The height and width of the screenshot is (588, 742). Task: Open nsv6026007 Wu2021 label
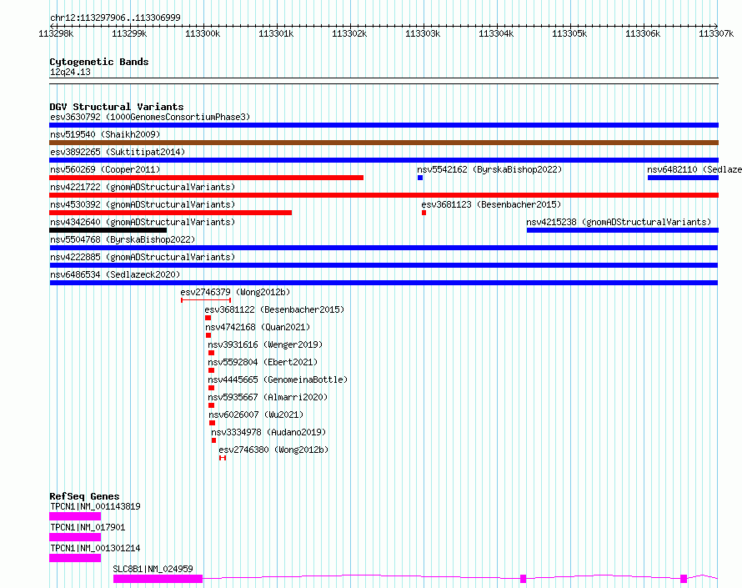click(256, 415)
